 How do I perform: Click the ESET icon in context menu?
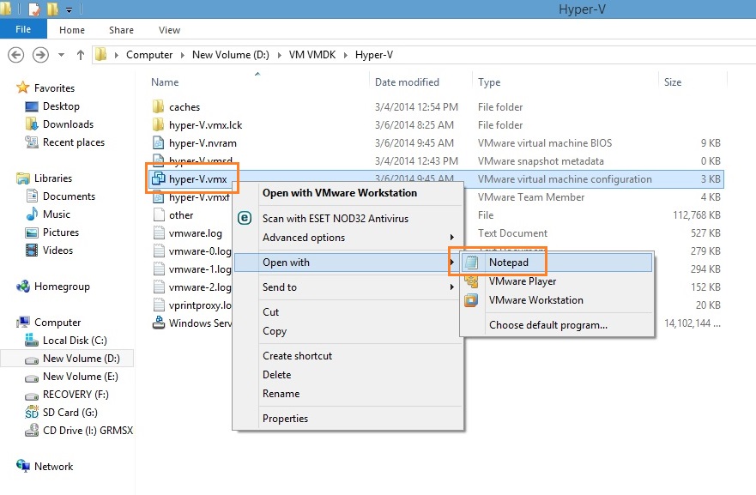click(x=245, y=219)
